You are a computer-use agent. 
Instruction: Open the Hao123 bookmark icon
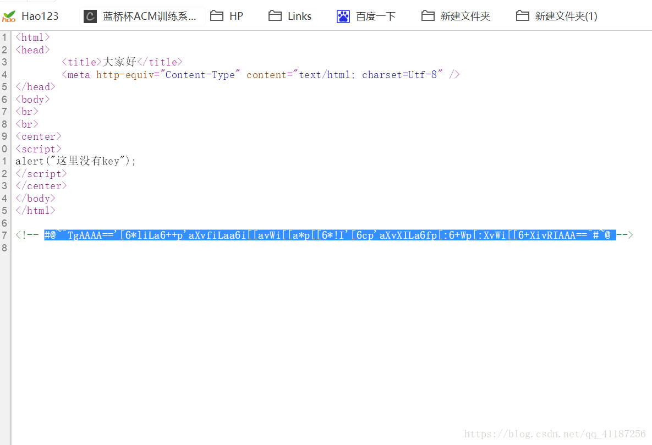tap(9, 17)
